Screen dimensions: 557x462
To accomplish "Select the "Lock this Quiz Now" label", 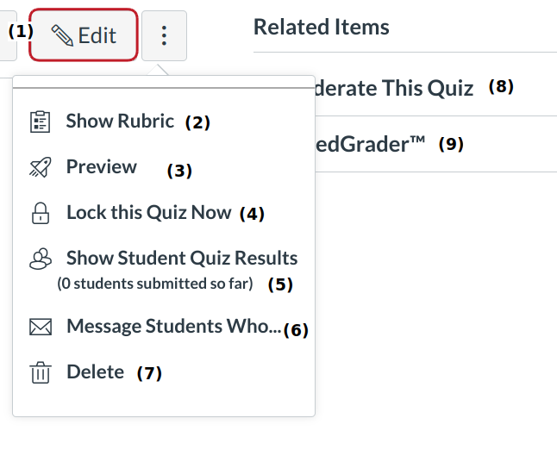I will (x=148, y=213).
